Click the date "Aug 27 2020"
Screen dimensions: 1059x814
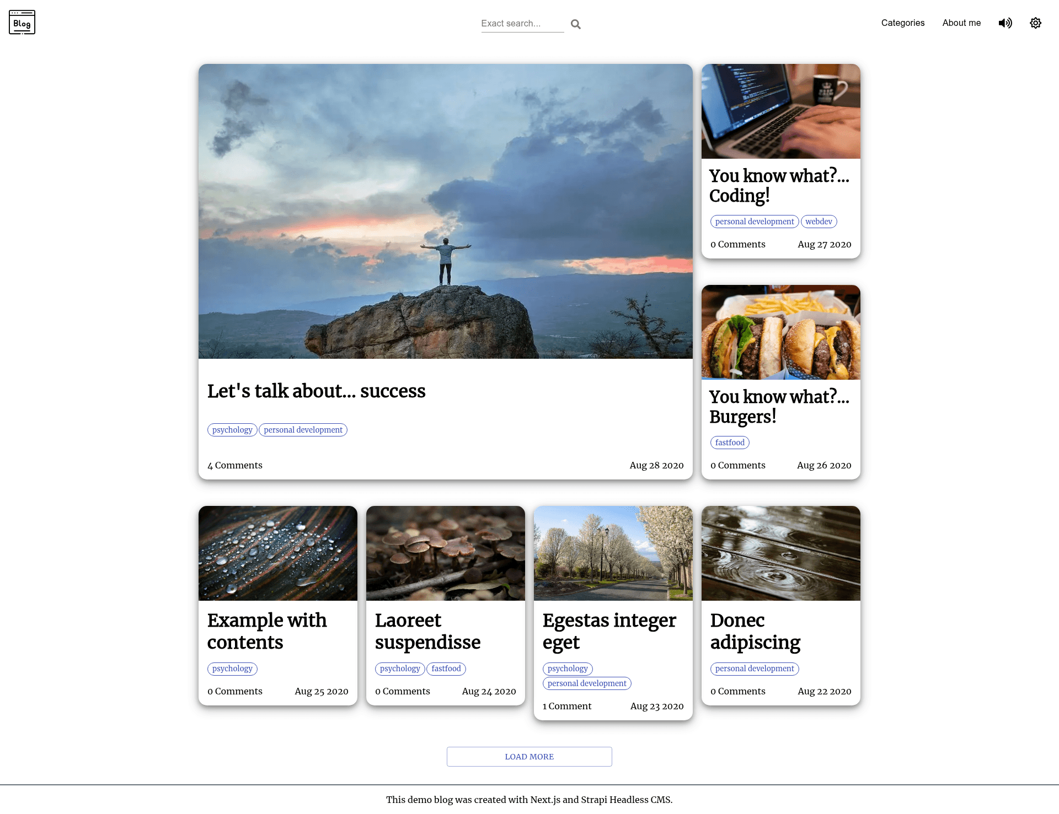point(825,244)
